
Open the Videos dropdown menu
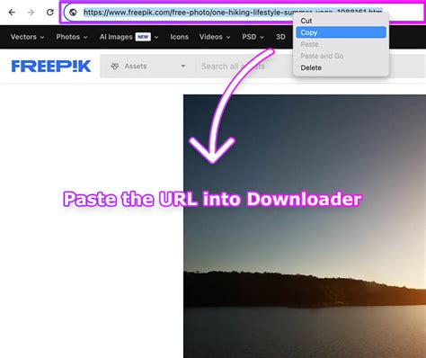[215, 37]
